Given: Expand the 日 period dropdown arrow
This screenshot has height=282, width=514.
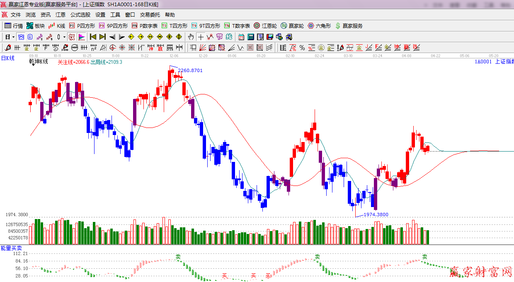Looking at the screenshot, I should point(13,37).
